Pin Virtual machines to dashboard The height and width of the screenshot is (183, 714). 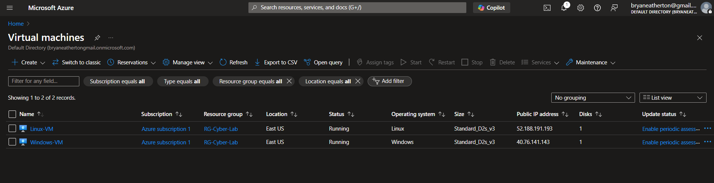(x=97, y=38)
